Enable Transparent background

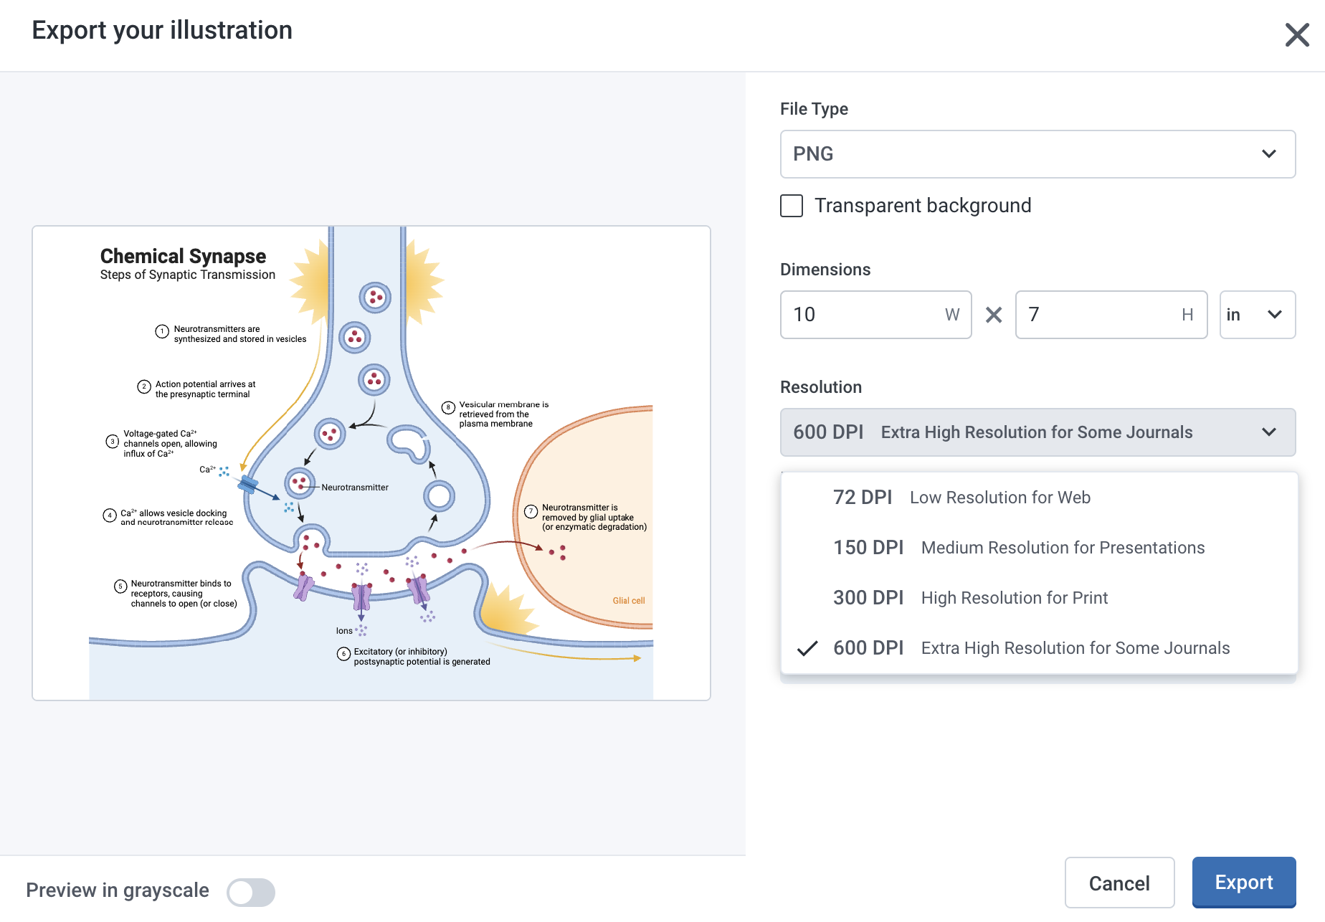[x=791, y=206]
